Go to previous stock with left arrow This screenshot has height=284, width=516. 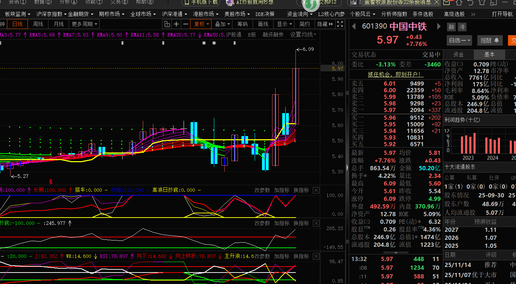(x=354, y=27)
